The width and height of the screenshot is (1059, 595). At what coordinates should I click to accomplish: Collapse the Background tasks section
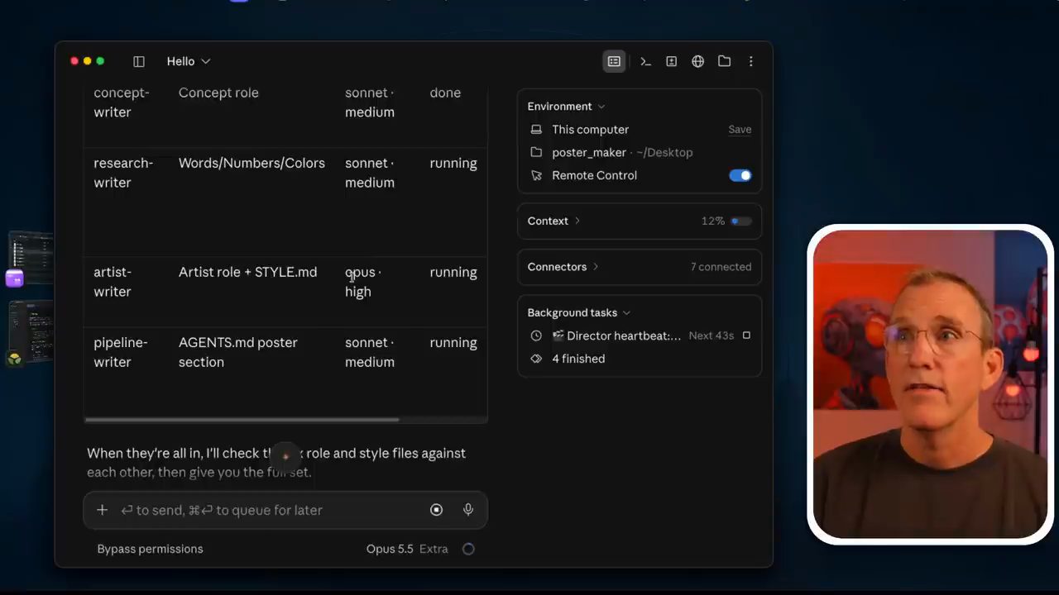[579, 313]
